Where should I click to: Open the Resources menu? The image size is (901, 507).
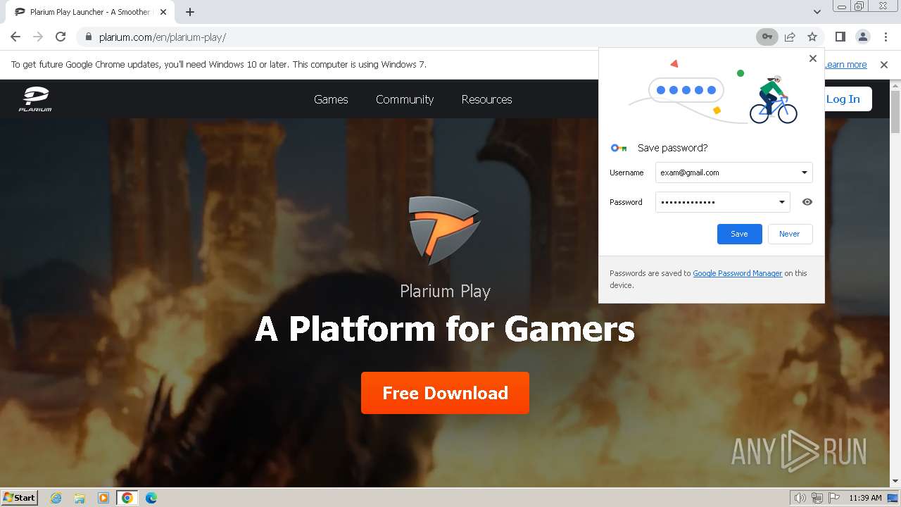[x=486, y=99]
